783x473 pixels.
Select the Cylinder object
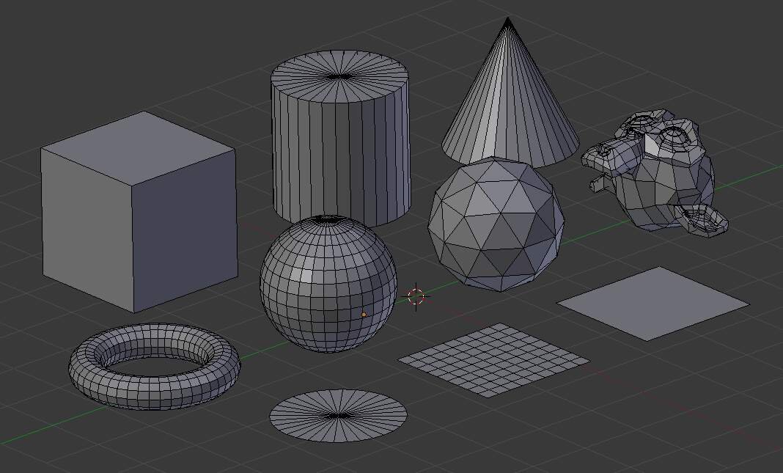pyautogui.click(x=341, y=147)
